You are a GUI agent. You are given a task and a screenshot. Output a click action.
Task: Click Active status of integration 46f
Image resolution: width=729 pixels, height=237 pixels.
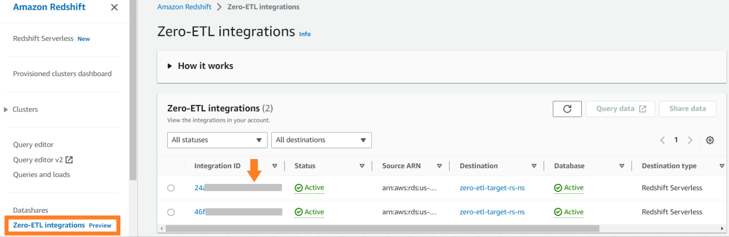coord(309,212)
